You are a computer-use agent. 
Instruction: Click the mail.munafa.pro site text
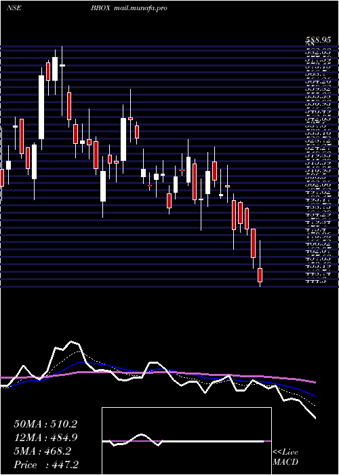[141, 8]
